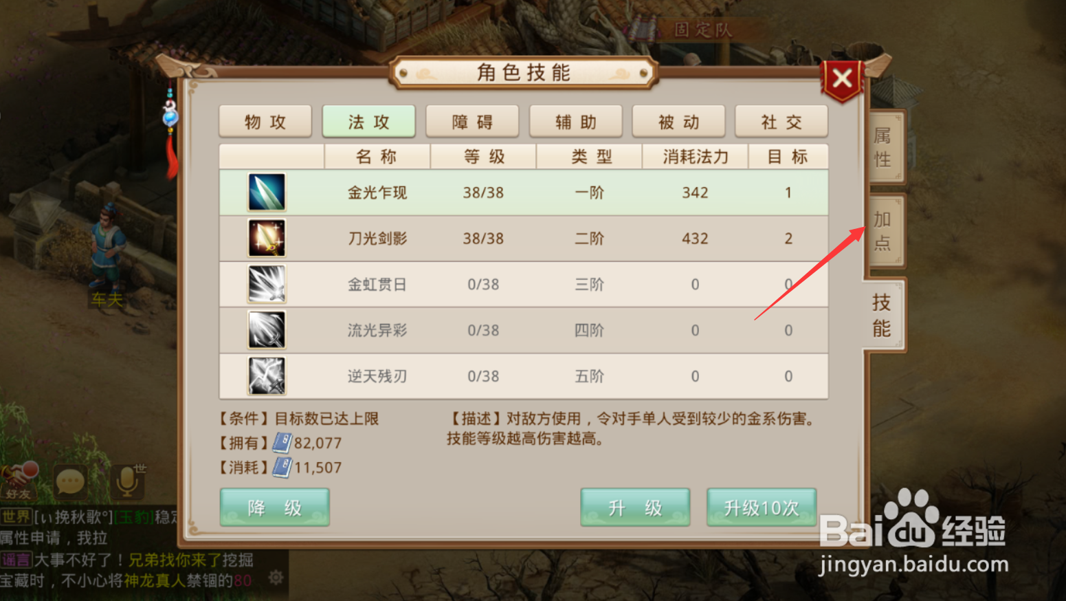The width and height of the screenshot is (1066, 601).
Task: Switch to the 障碍 tab
Action: point(472,122)
